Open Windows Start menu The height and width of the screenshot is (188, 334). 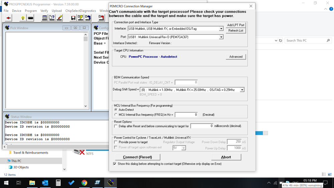(6, 183)
